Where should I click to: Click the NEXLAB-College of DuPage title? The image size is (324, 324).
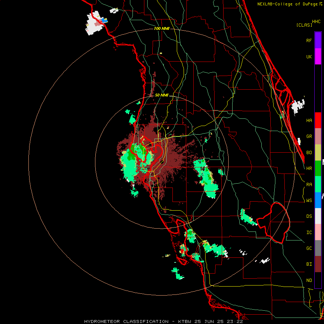(x=289, y=4)
